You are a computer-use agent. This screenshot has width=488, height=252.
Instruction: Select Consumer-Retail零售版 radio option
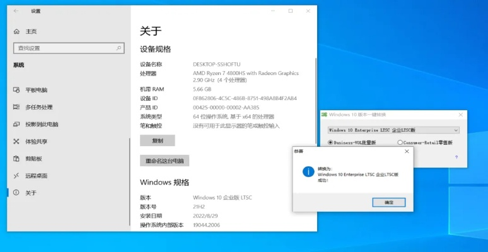point(425,142)
